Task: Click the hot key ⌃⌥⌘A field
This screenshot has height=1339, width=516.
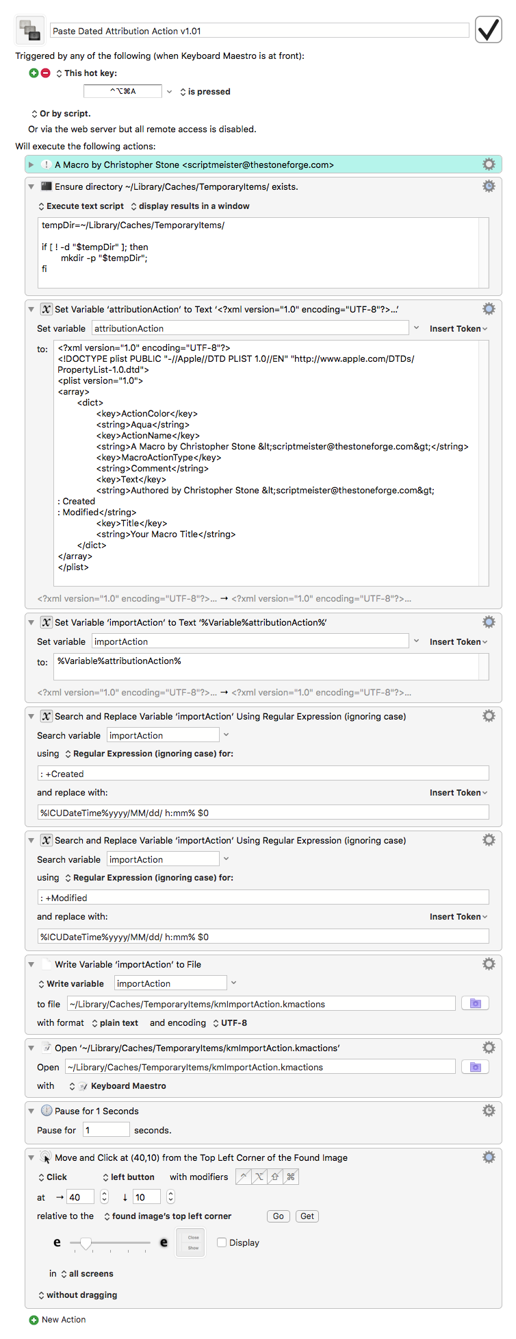Action: (x=122, y=91)
